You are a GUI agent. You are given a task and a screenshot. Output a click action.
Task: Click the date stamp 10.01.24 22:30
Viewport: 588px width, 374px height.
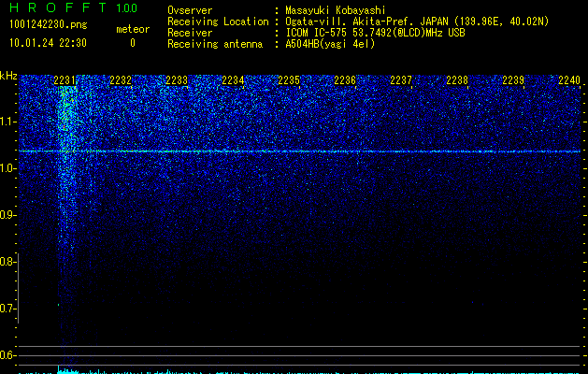48,43
